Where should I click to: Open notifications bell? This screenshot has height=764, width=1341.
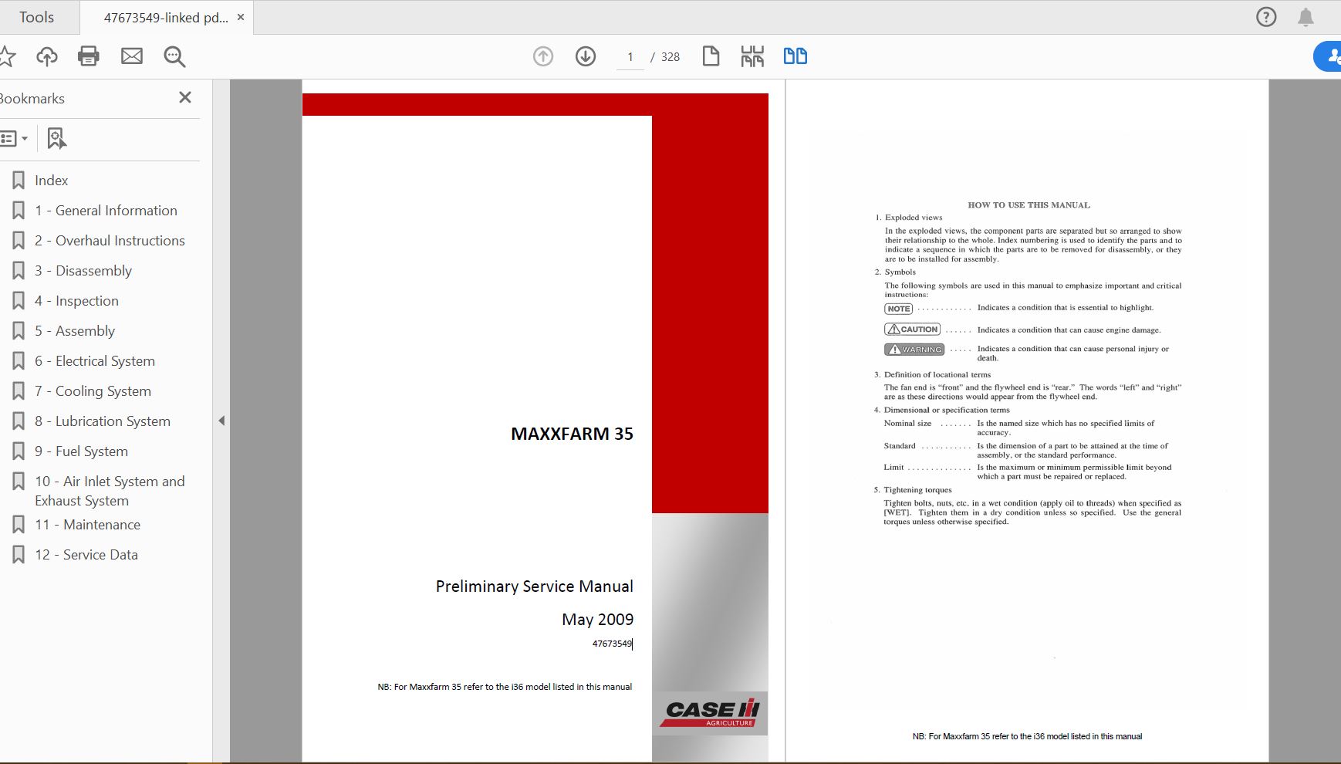point(1307,16)
